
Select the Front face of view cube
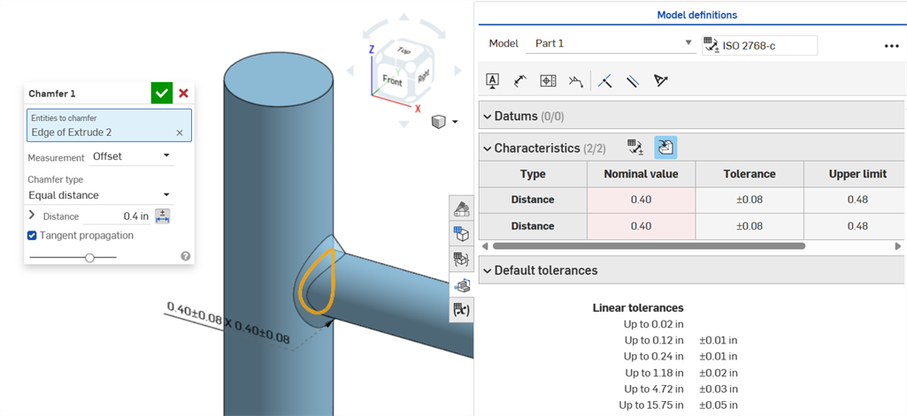pos(392,81)
